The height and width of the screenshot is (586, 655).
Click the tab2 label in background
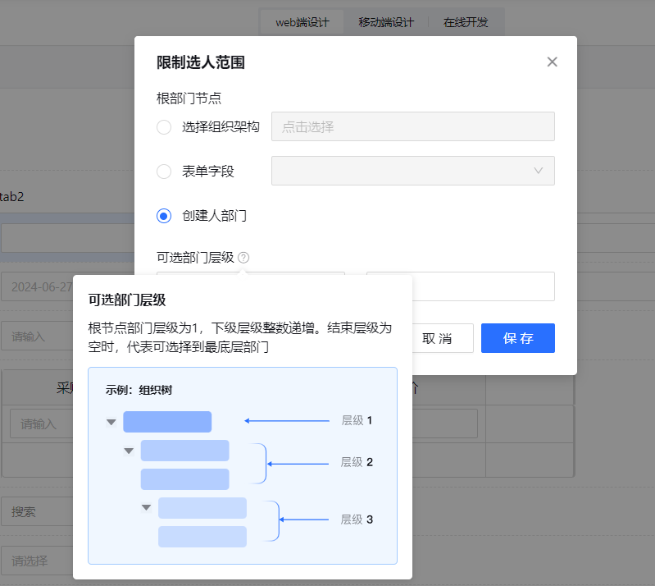[11, 197]
